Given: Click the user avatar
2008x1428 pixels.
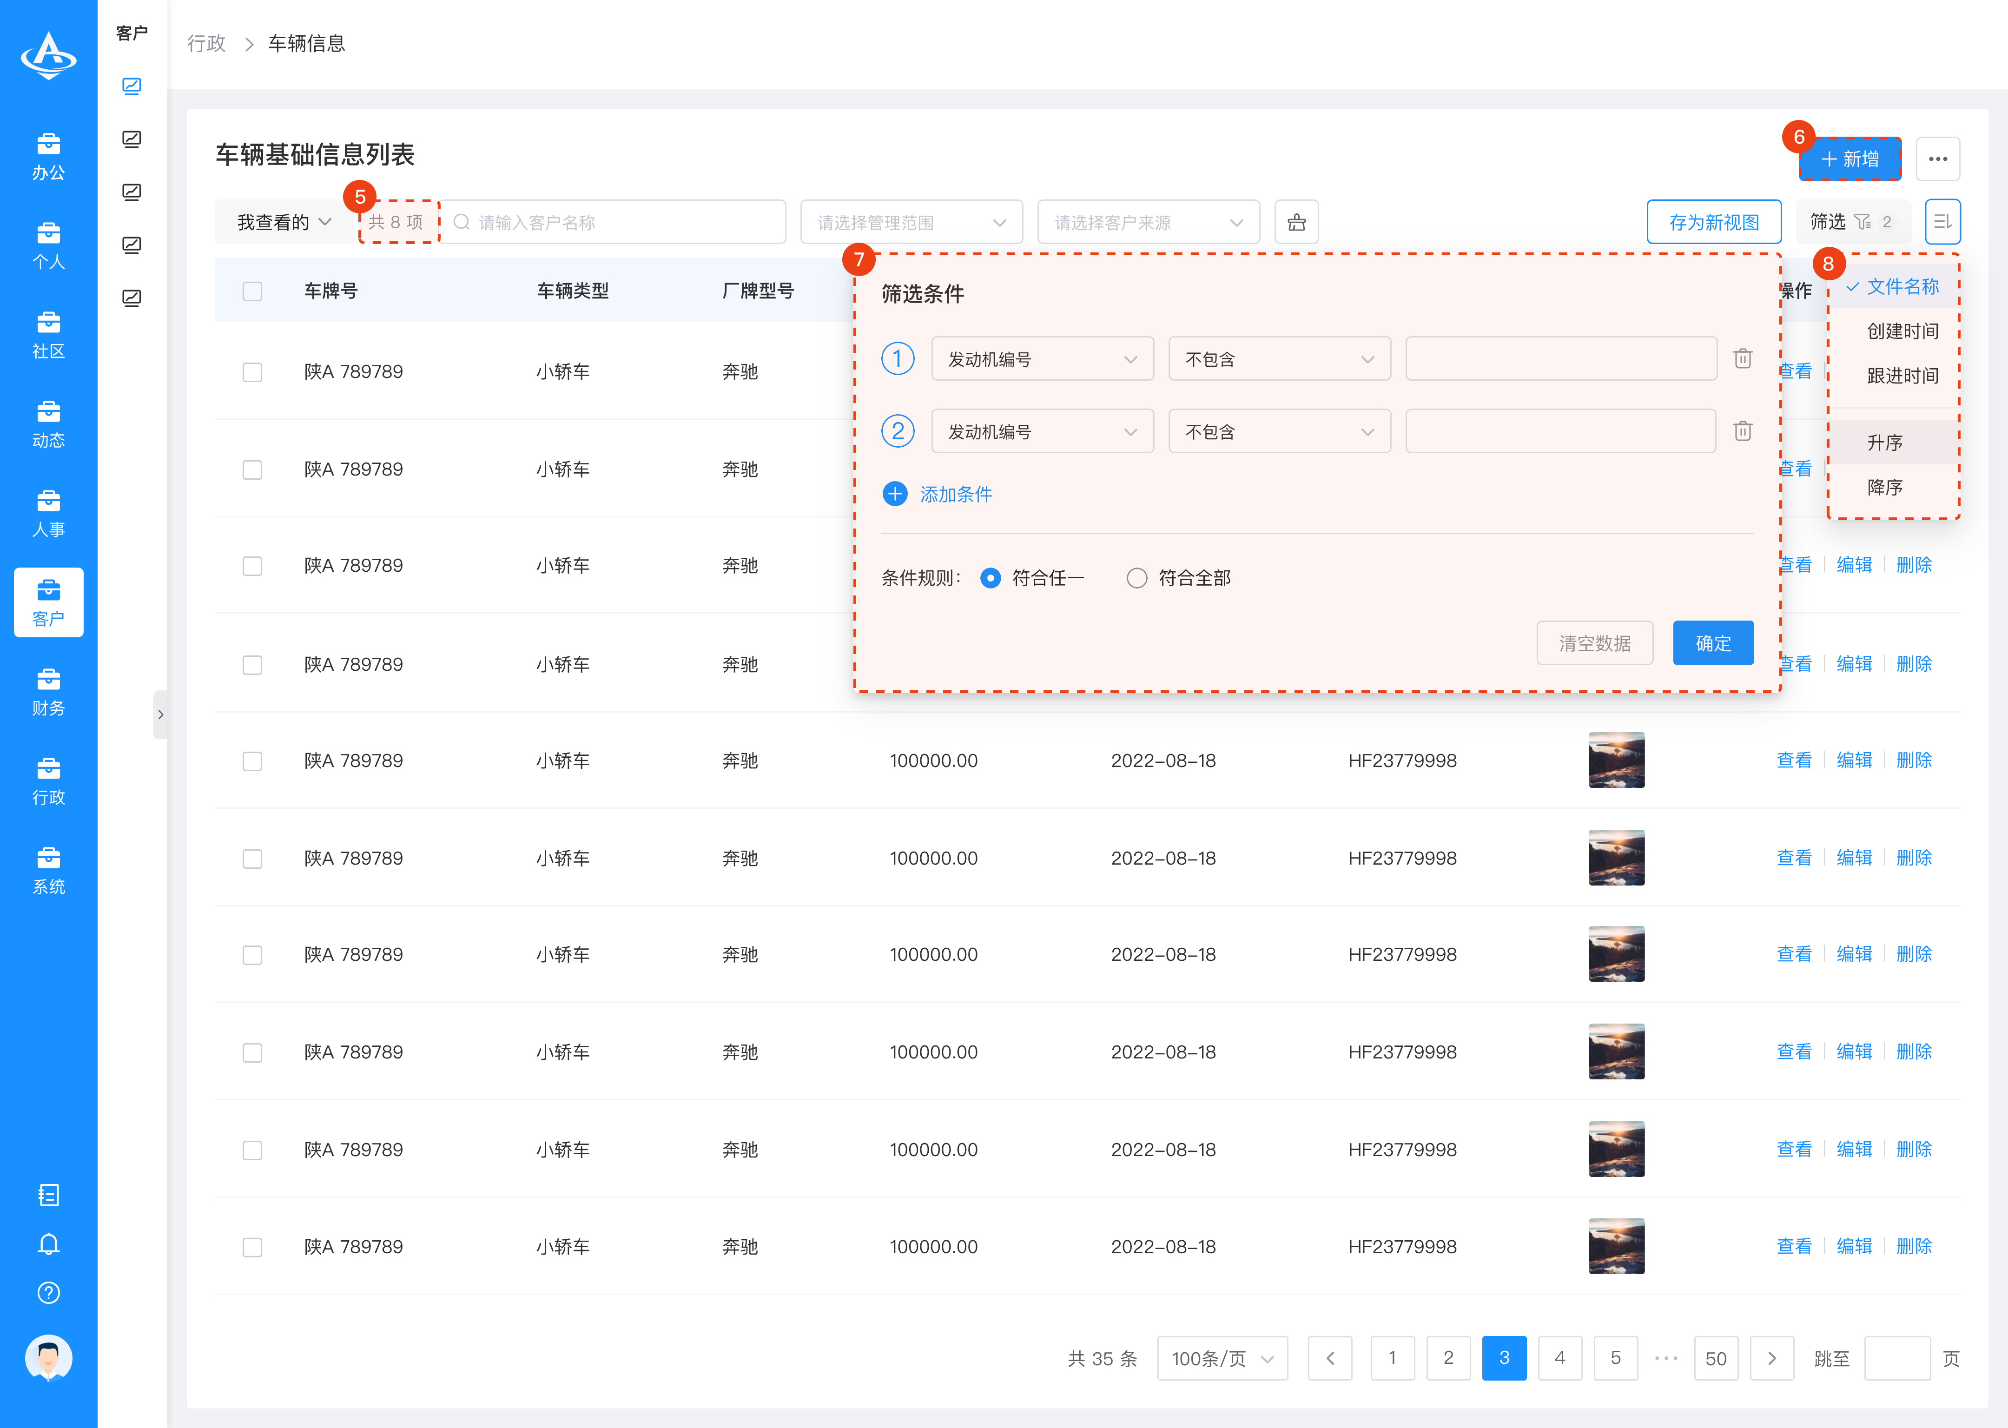Looking at the screenshot, I should click(48, 1359).
